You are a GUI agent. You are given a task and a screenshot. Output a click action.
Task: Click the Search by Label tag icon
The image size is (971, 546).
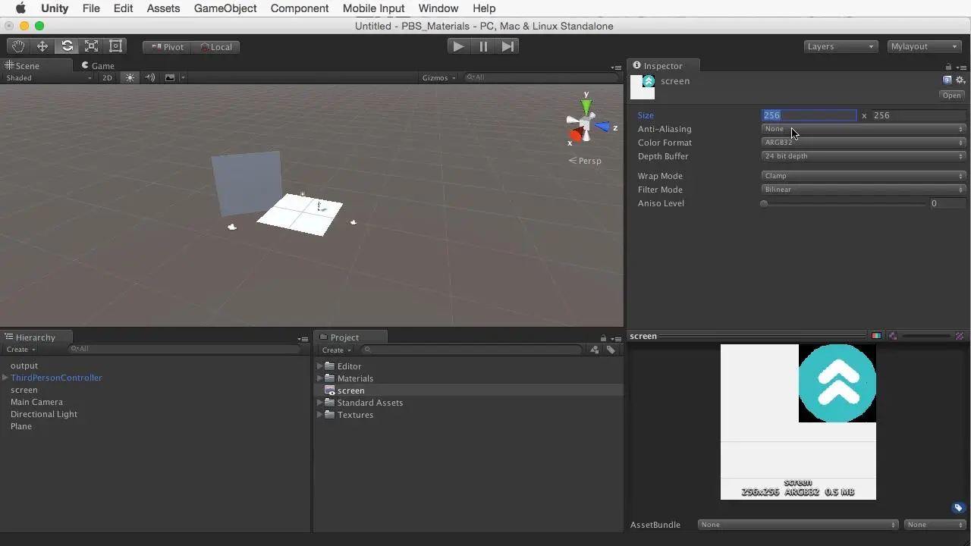(611, 350)
